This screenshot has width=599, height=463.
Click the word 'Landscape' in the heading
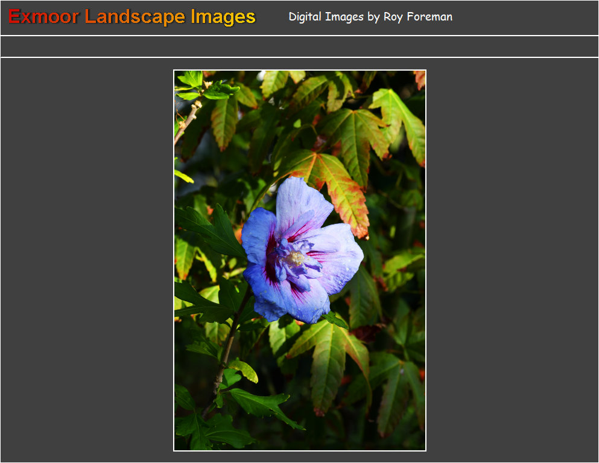(x=135, y=17)
